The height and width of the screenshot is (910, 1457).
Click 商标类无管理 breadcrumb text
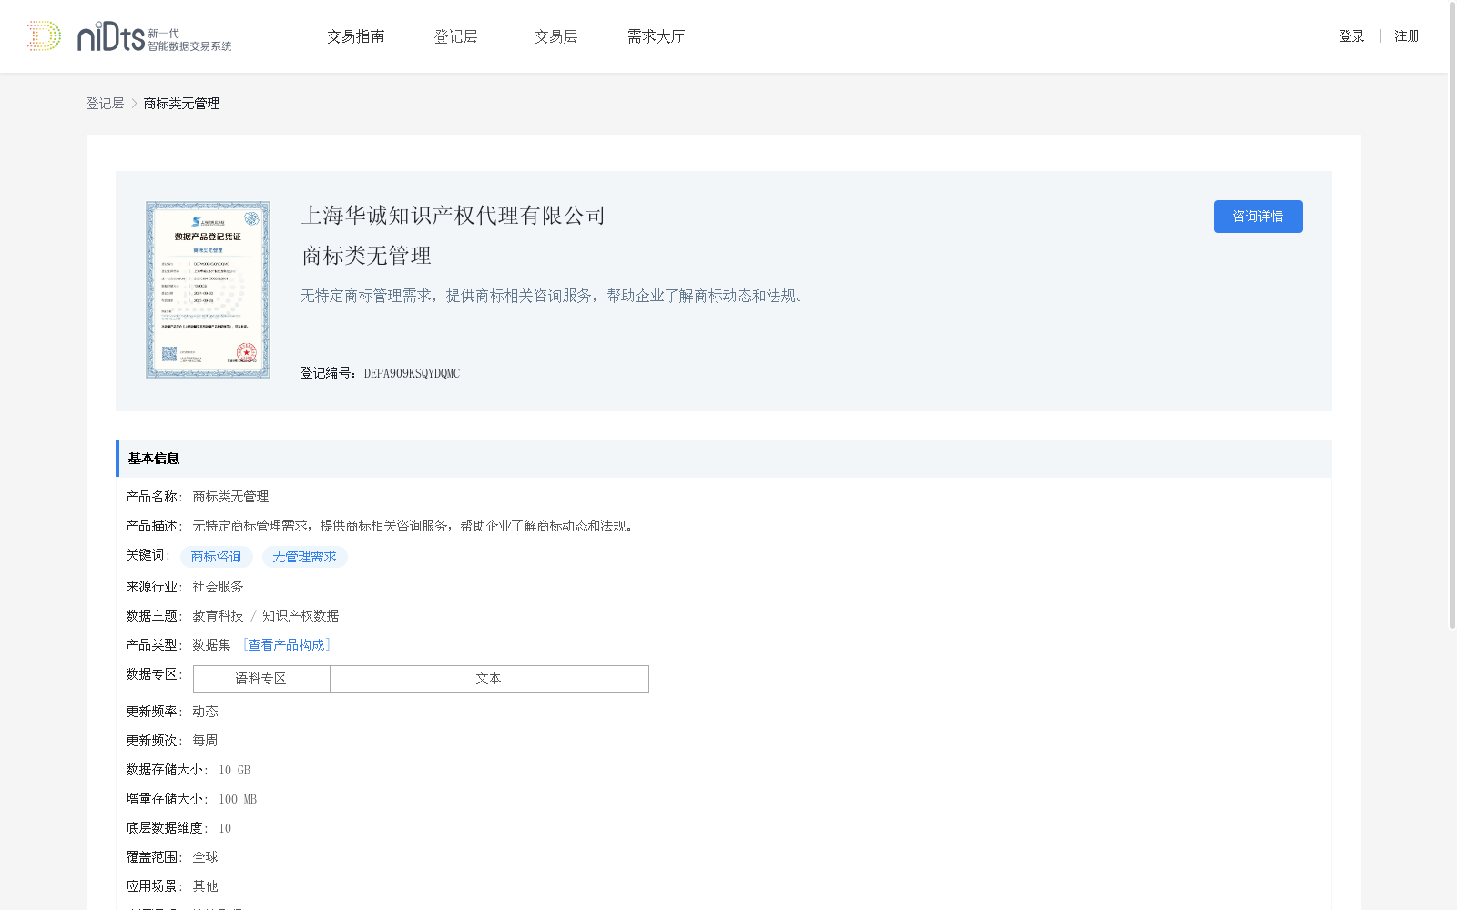(181, 104)
